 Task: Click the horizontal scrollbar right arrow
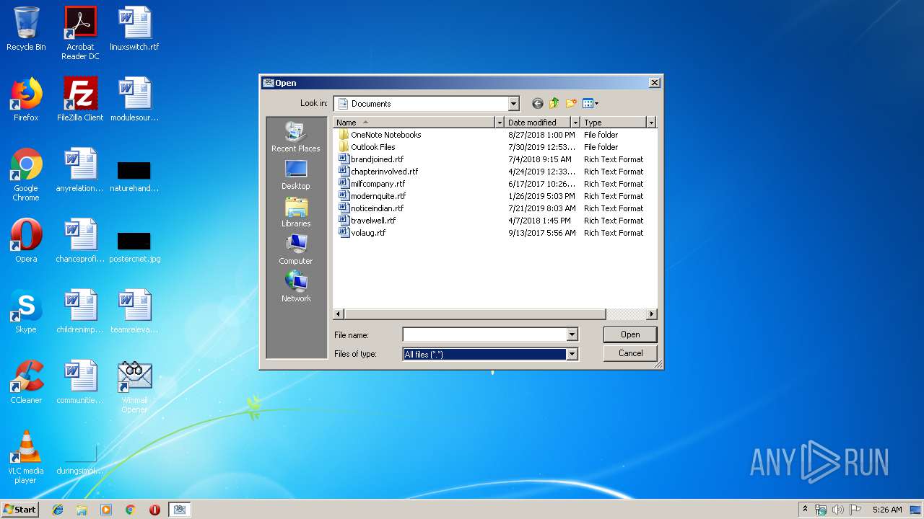point(652,314)
